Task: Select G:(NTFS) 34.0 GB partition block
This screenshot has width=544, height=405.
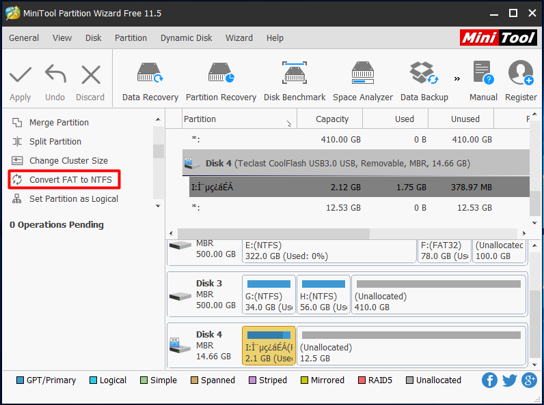Action: [x=269, y=295]
